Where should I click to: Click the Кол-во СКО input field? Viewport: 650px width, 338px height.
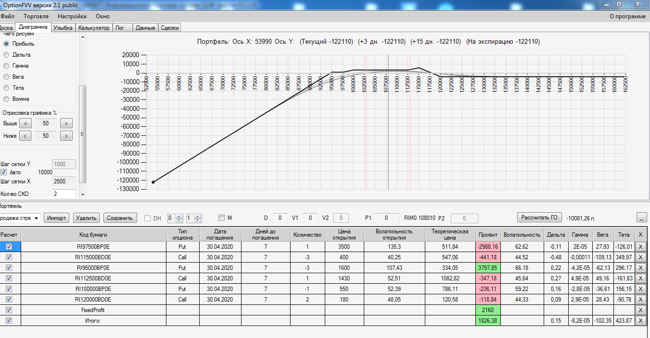[x=64, y=194]
